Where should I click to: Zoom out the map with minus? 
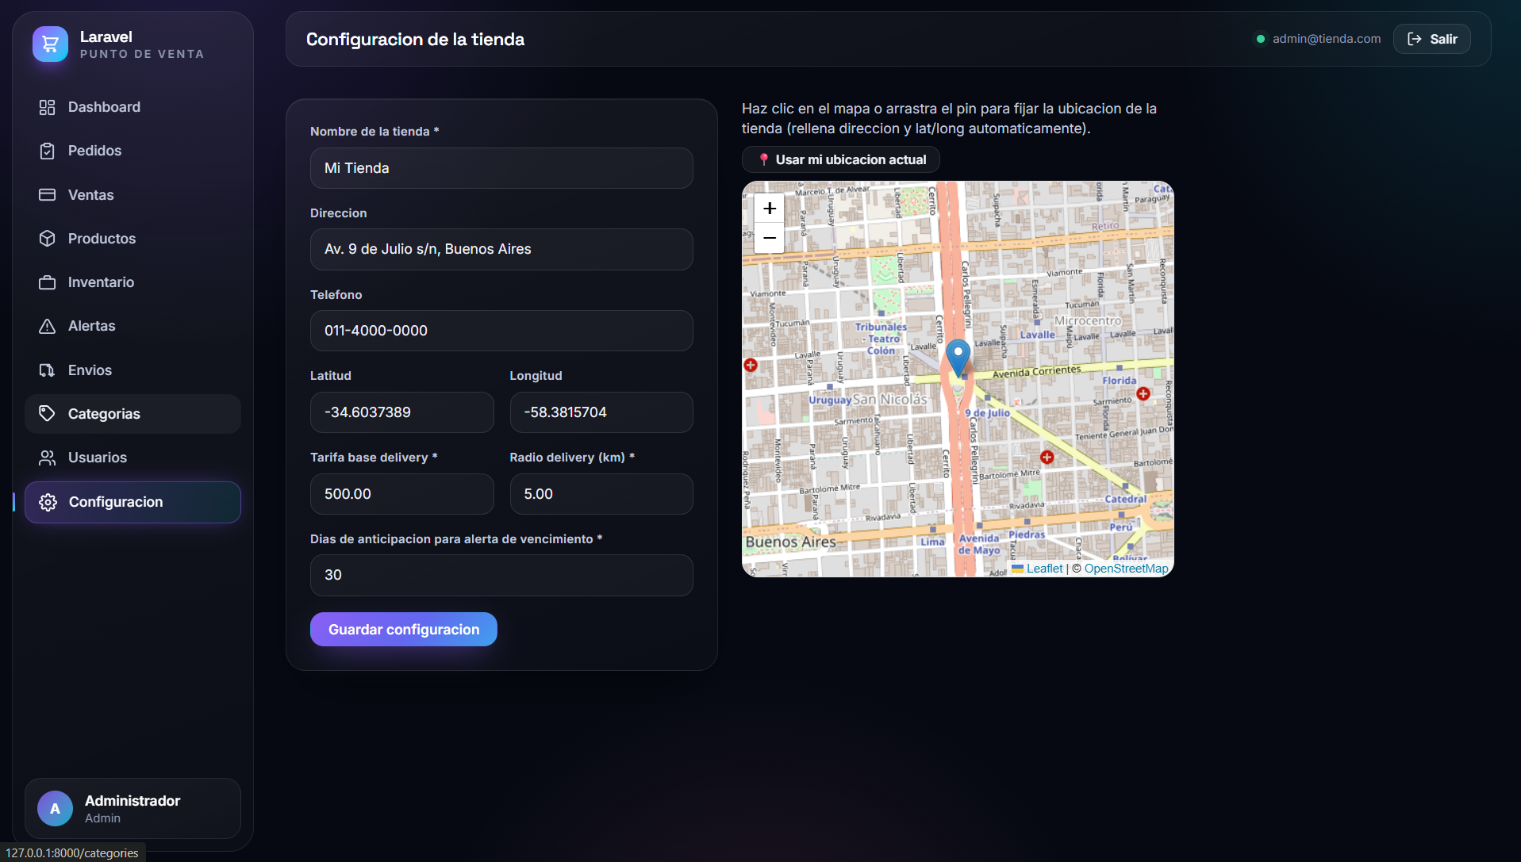(x=770, y=238)
